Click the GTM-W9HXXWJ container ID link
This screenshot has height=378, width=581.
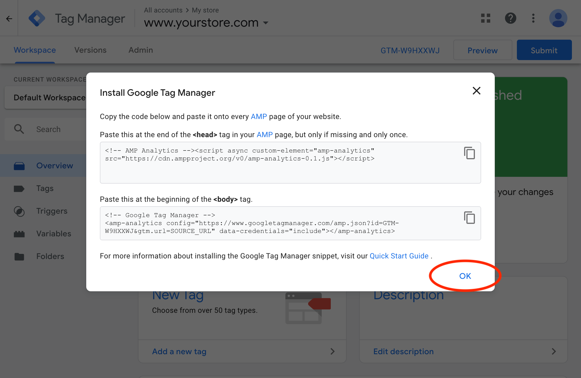pyautogui.click(x=410, y=50)
